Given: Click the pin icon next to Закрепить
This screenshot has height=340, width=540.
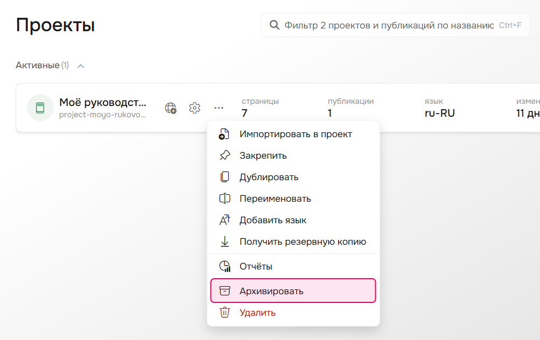Looking at the screenshot, I should 225,155.
